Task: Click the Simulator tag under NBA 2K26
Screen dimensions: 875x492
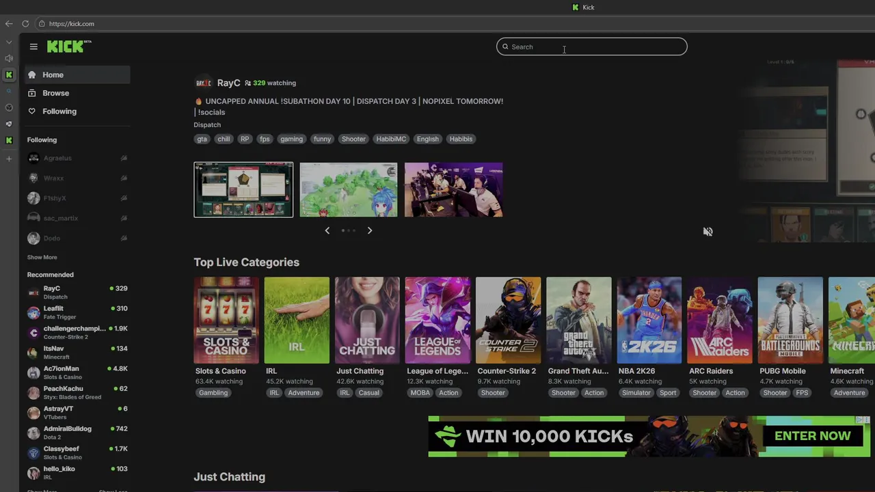Action: click(x=636, y=393)
